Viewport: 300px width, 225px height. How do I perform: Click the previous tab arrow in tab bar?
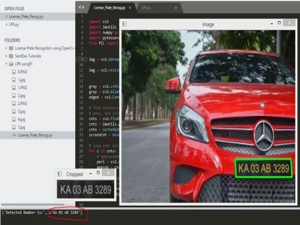coord(79,7)
